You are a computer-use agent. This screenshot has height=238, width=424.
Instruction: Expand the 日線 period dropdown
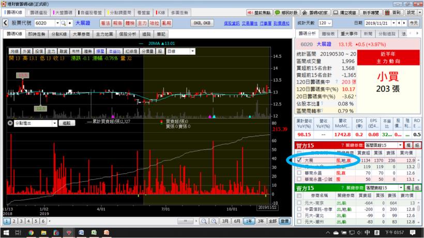pyautogui.click(x=192, y=52)
